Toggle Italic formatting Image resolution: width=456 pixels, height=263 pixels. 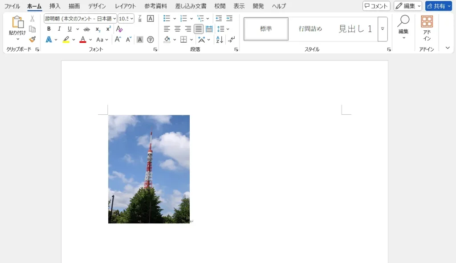coord(59,29)
